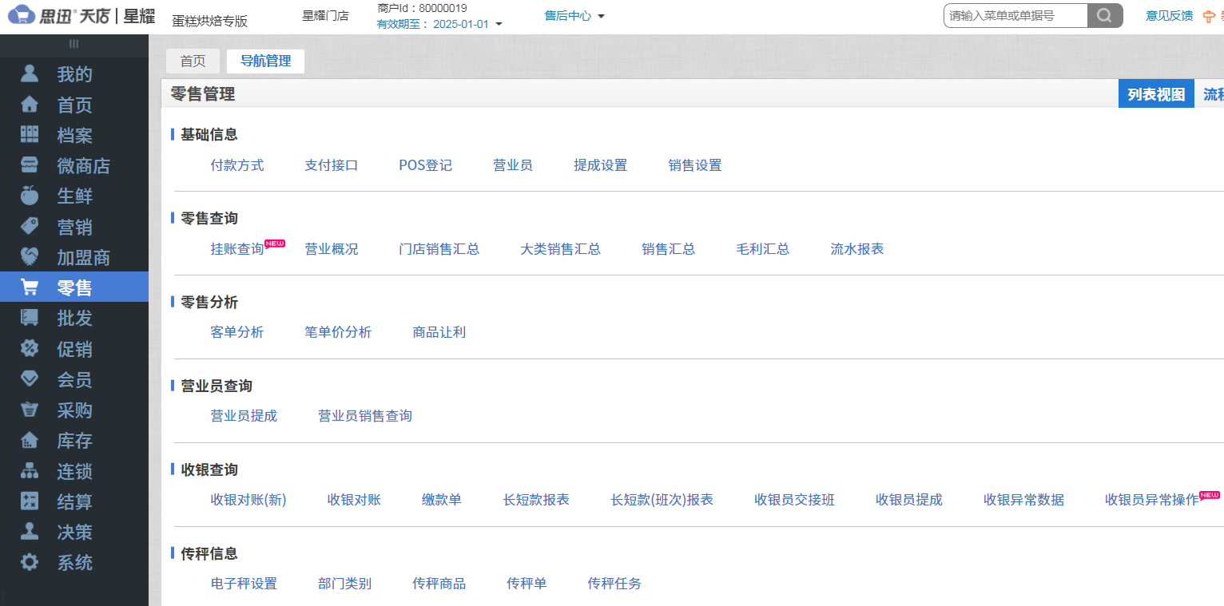Viewport: 1224px width, 606px height.
Task: Click the search magnifier icon
Action: click(1105, 15)
